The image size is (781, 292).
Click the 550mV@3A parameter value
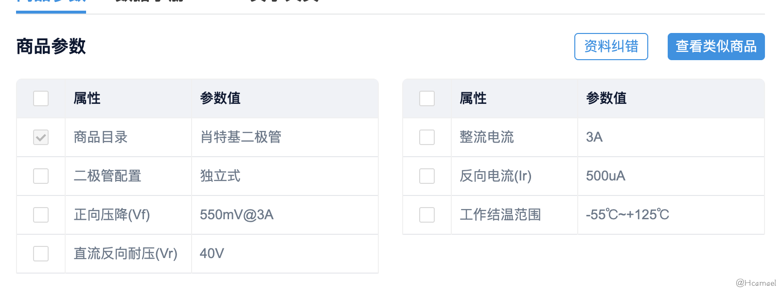pyautogui.click(x=237, y=215)
